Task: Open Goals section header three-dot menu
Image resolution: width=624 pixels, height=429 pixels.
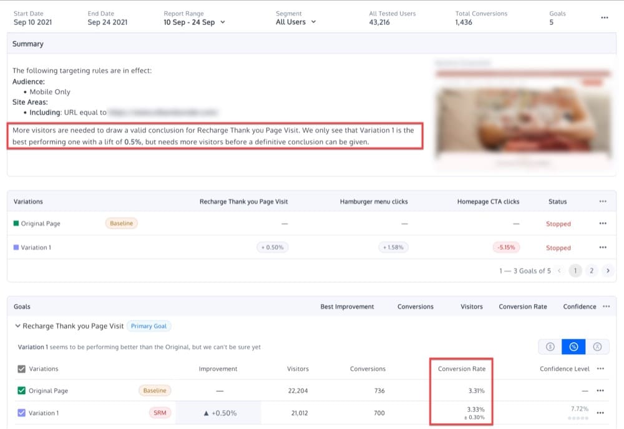Action: coord(606,307)
